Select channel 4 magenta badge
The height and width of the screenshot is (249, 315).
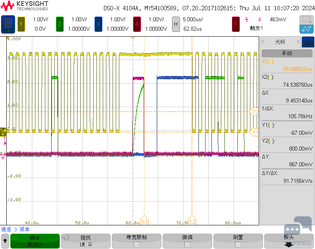click(137, 24)
